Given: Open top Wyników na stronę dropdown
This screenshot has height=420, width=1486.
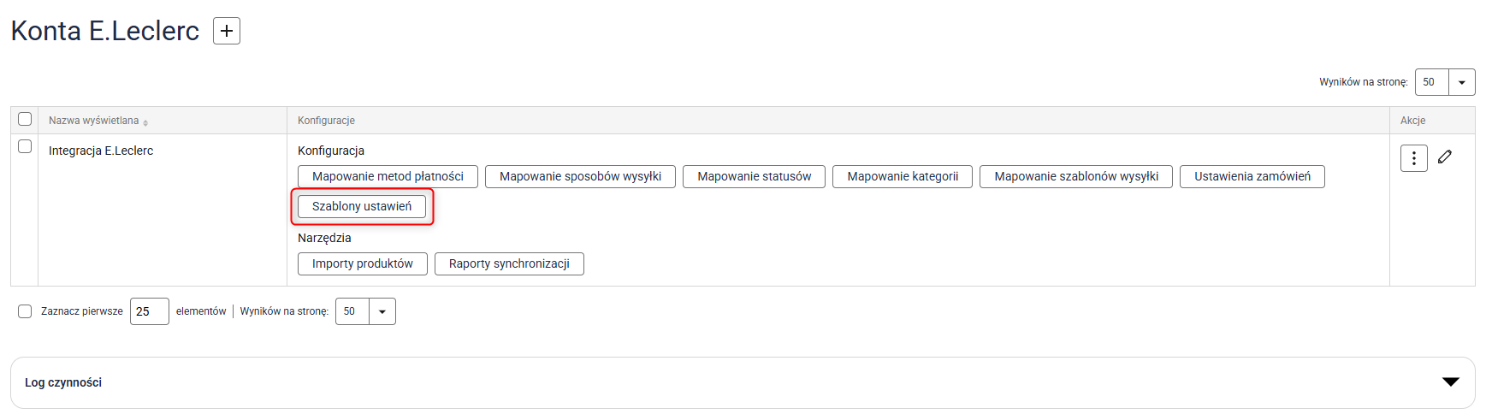Looking at the screenshot, I should coord(1461,82).
